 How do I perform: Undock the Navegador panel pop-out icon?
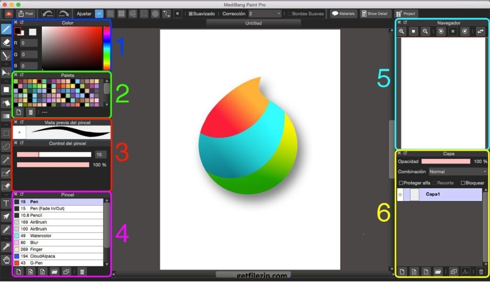pos(405,22)
